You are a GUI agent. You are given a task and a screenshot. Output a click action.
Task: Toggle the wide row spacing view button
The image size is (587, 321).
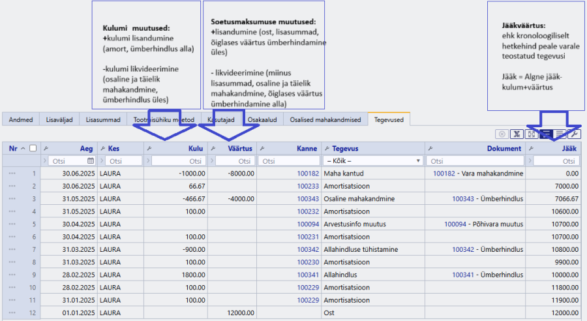560,134
